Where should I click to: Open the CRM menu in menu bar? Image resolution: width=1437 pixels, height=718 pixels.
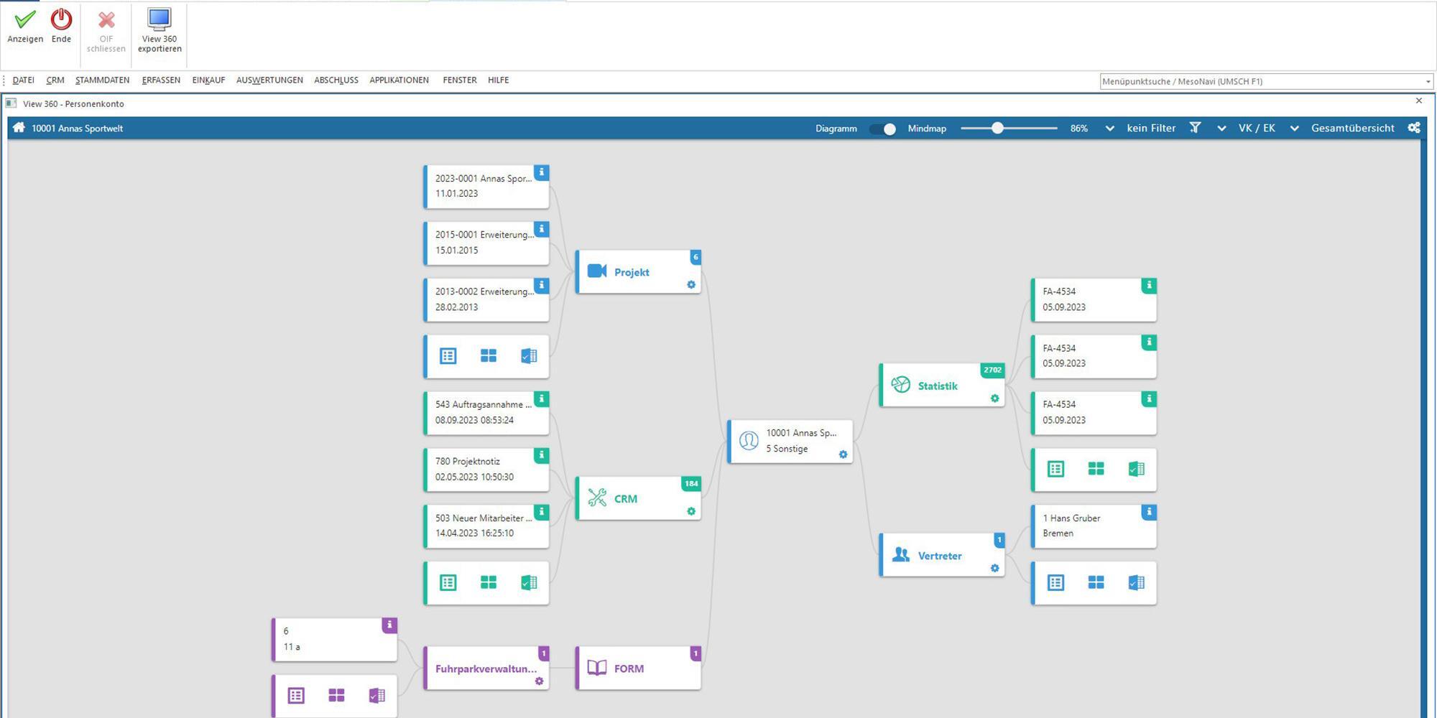(x=55, y=80)
